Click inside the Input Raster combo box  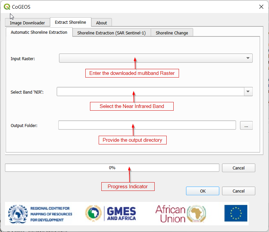[x=156, y=58]
